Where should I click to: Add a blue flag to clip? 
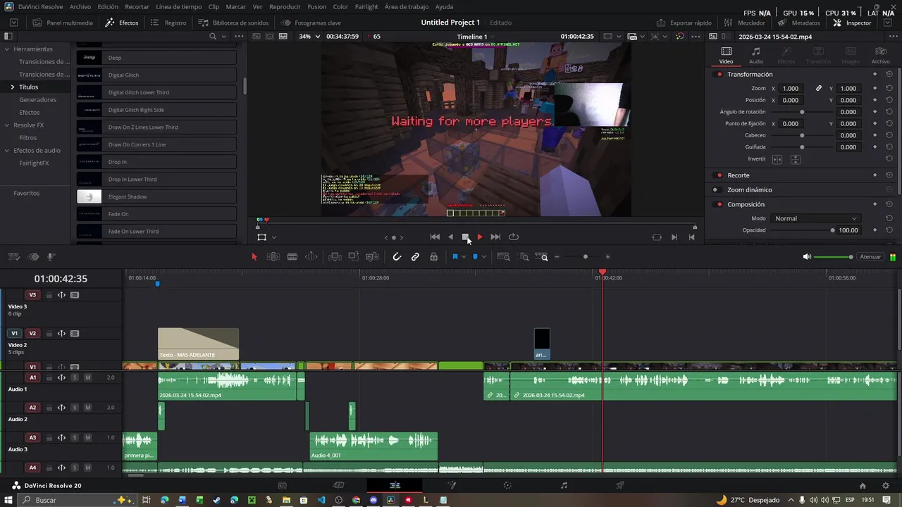click(455, 257)
